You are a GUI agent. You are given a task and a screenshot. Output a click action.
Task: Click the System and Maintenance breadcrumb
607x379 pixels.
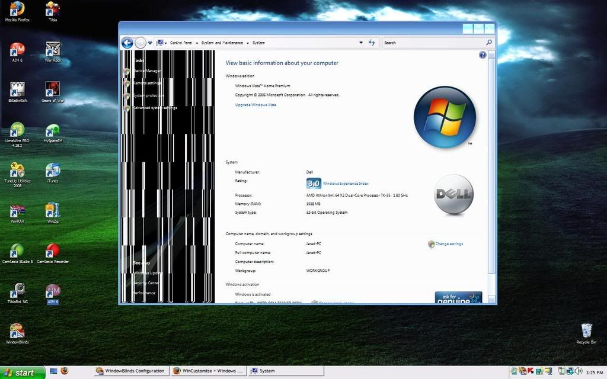[222, 43]
